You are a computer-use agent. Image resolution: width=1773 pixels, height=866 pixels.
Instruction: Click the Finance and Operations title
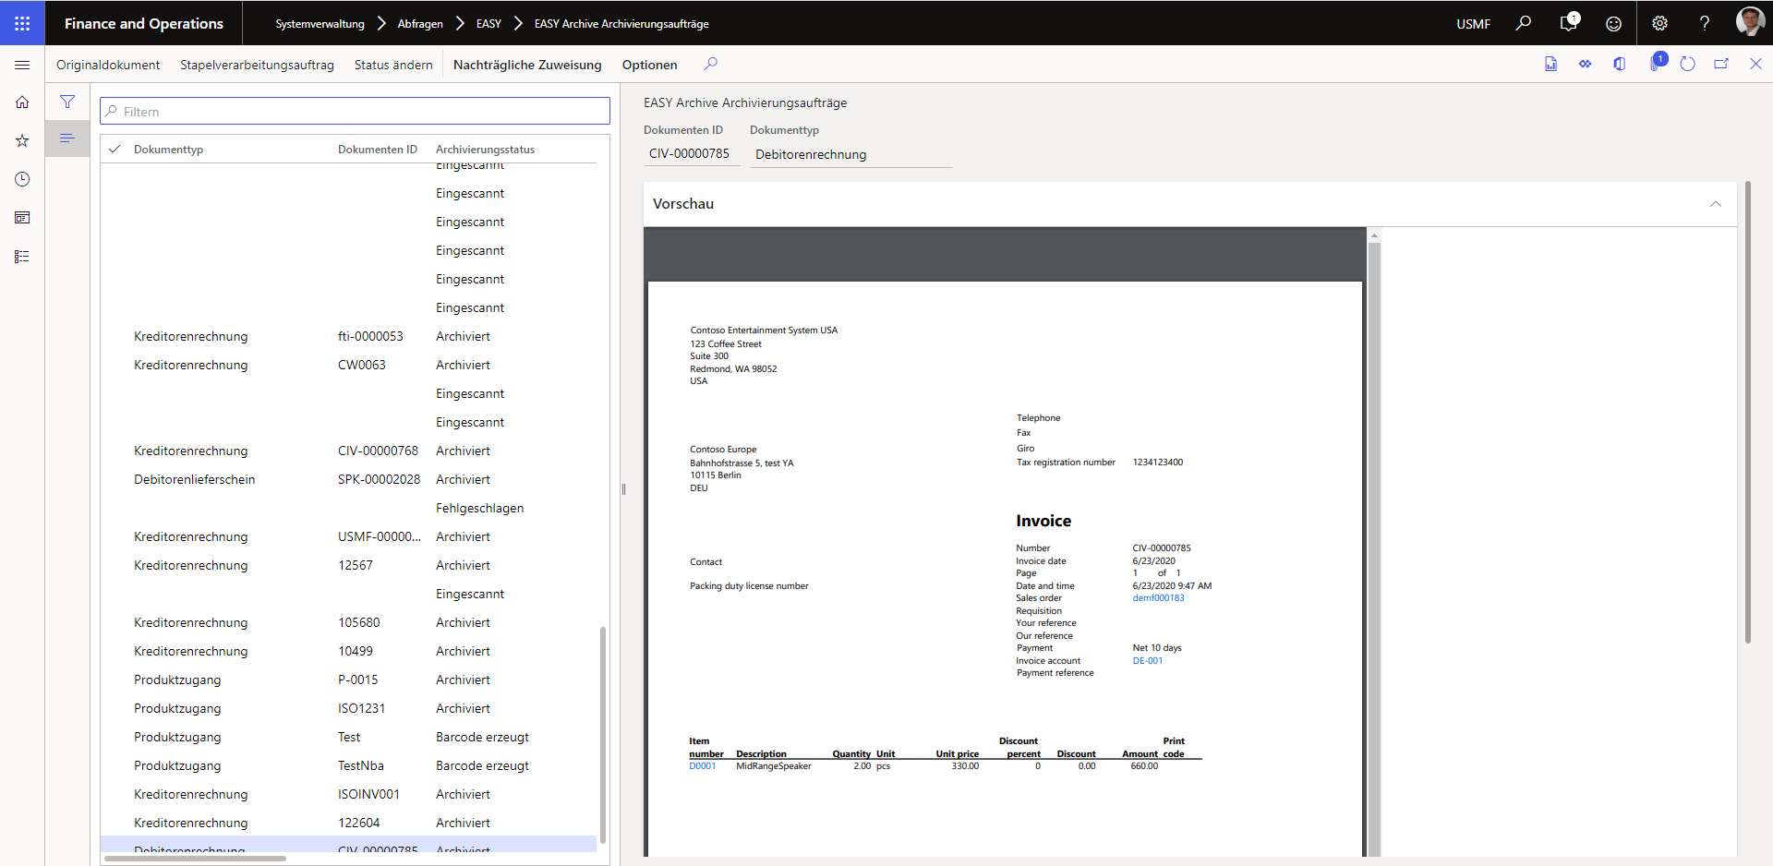coord(144,24)
